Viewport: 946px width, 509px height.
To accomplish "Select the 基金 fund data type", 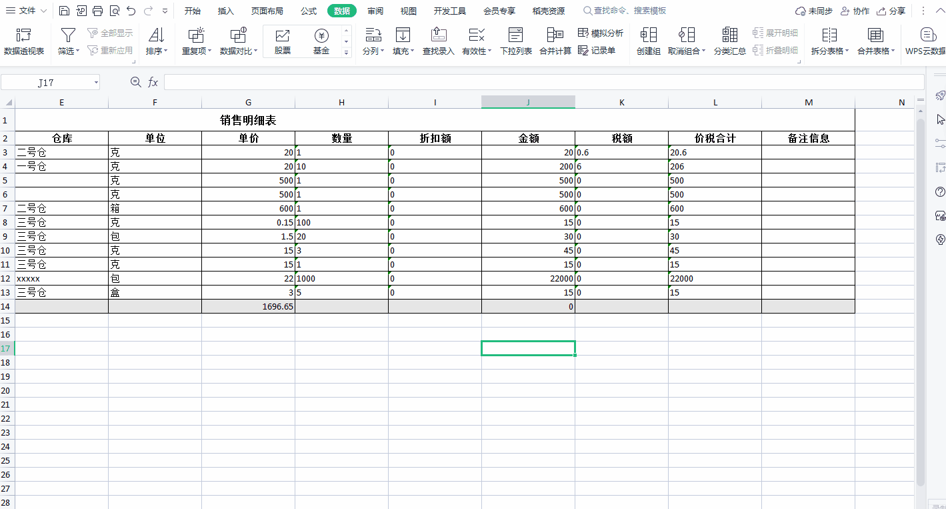I will [321, 41].
